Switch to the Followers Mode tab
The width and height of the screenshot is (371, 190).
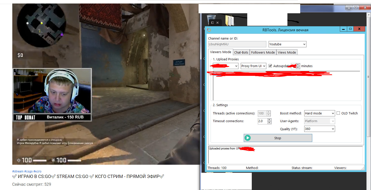[x=263, y=52]
